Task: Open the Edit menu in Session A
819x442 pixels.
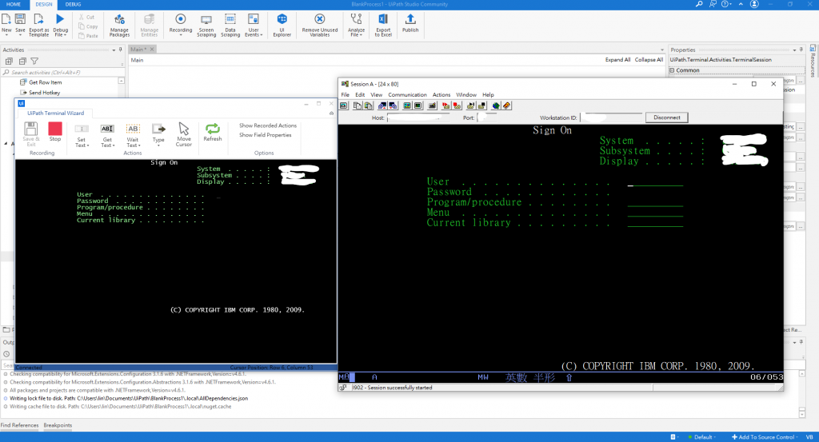Action: coord(360,94)
